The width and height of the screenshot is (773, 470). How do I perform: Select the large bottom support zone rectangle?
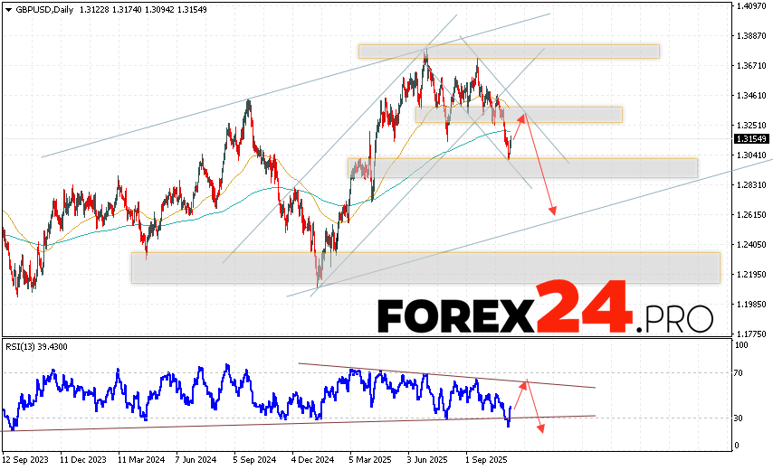[425, 268]
